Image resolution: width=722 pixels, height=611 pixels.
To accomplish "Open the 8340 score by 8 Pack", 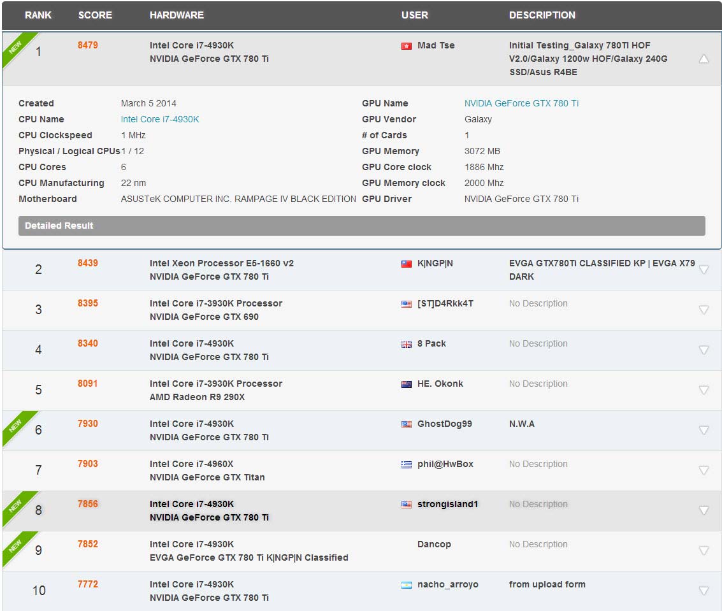I will click(x=88, y=343).
